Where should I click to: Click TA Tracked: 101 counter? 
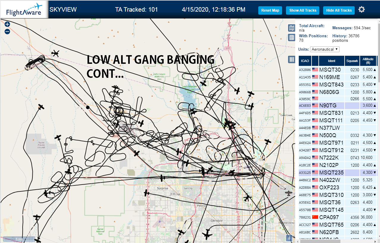[x=137, y=10]
